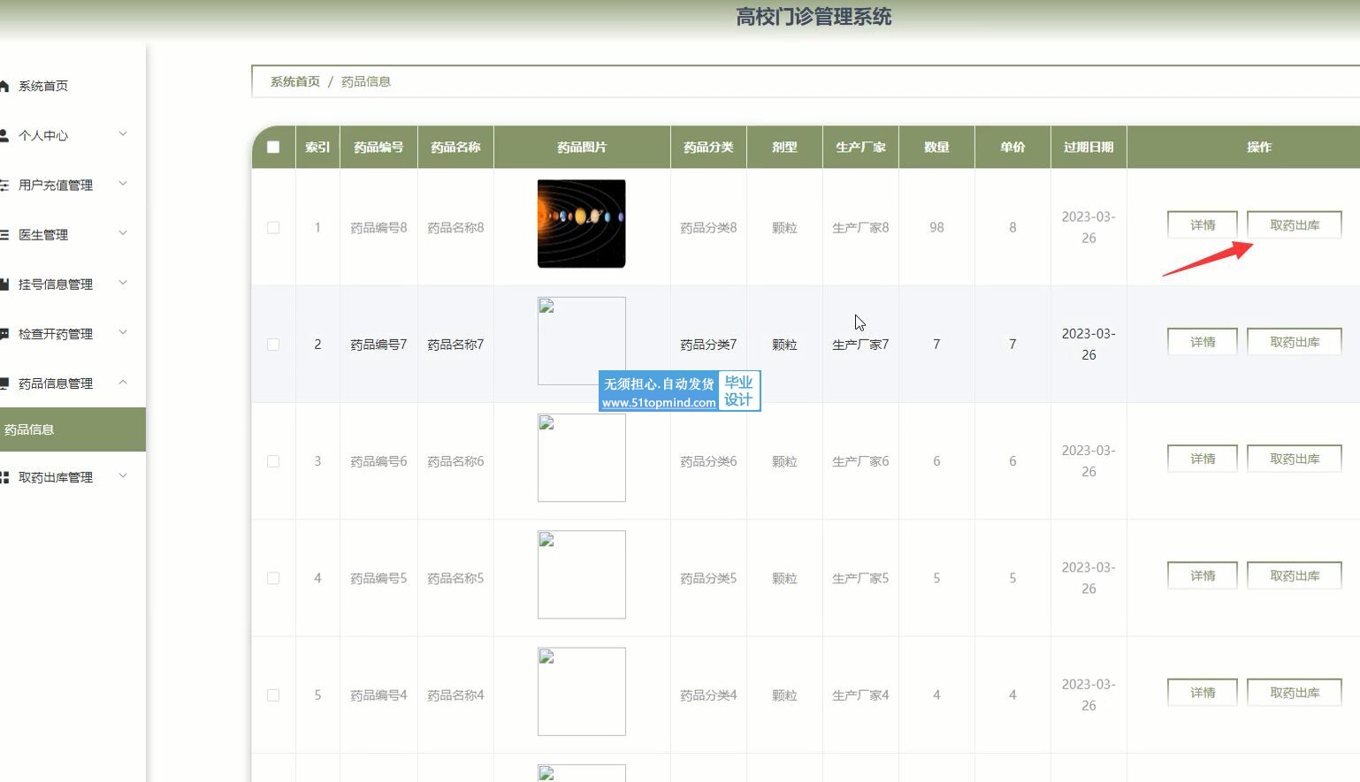Click 详情 for 药品名称5
The width and height of the screenshot is (1360, 782).
pos(1203,575)
